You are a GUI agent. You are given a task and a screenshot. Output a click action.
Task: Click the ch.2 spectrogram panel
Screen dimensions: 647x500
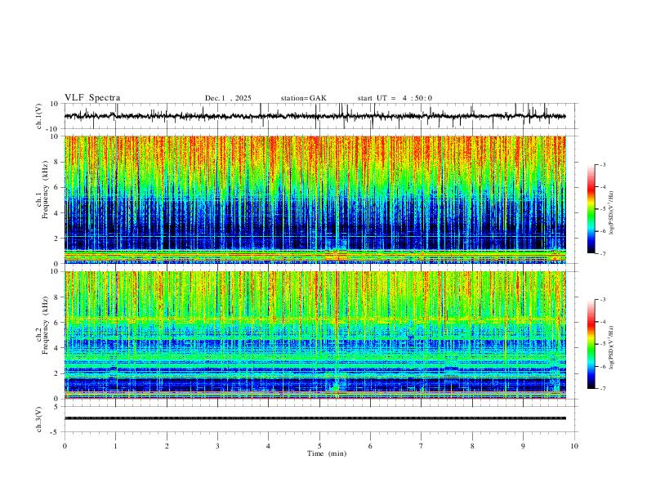315,335
